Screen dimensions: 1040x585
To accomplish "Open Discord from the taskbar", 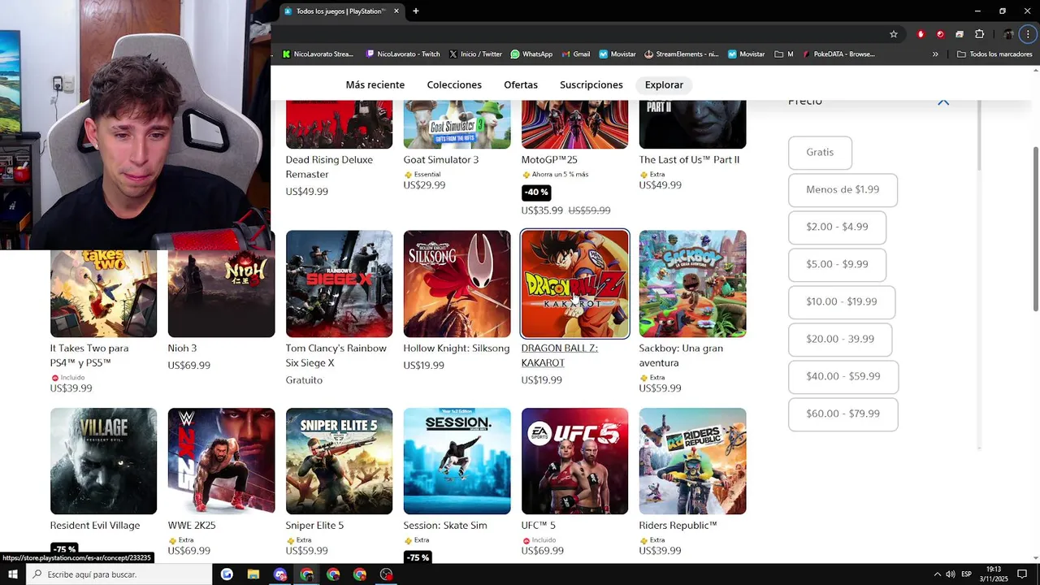I will click(x=279, y=574).
